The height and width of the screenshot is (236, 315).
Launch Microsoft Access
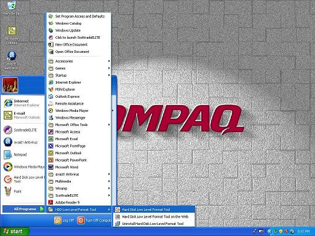tap(79, 132)
